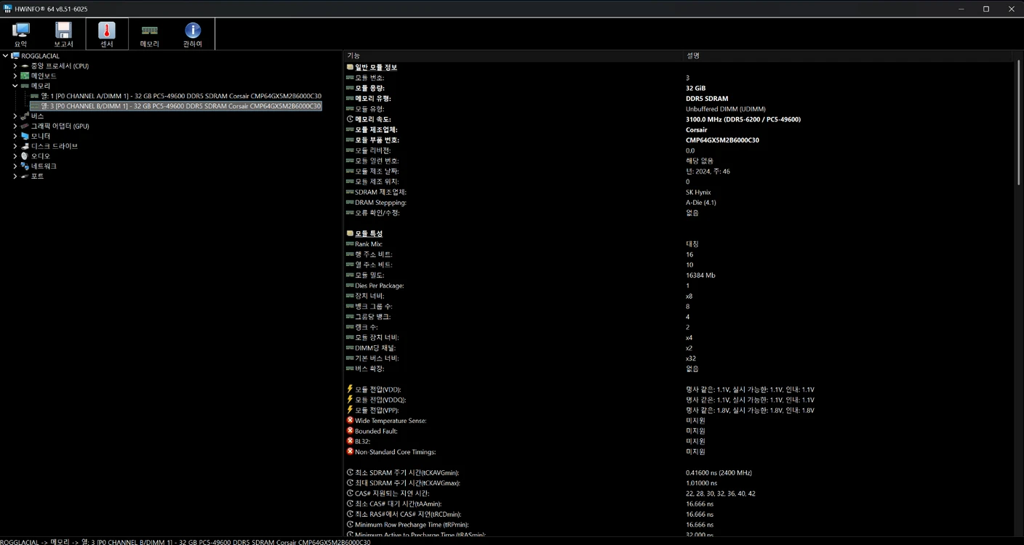Collapse the 메모리 tree node
Image resolution: width=1024 pixels, height=545 pixels.
[x=15, y=86]
